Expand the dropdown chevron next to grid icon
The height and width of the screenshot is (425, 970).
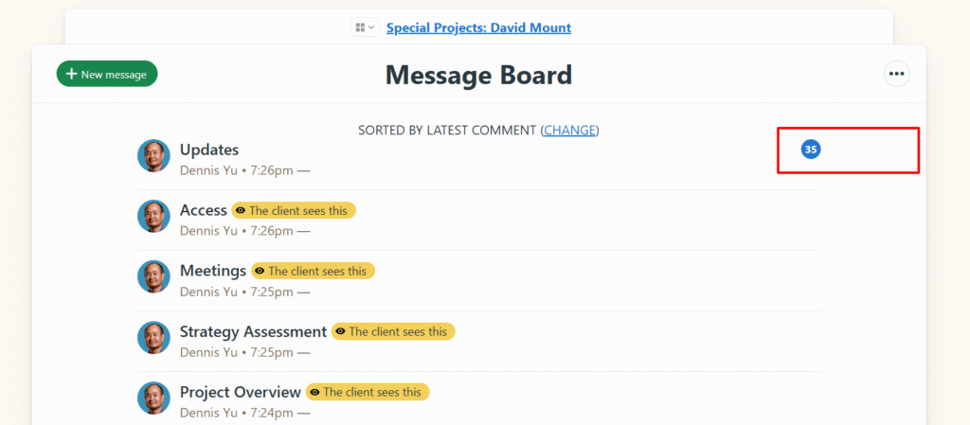(371, 27)
